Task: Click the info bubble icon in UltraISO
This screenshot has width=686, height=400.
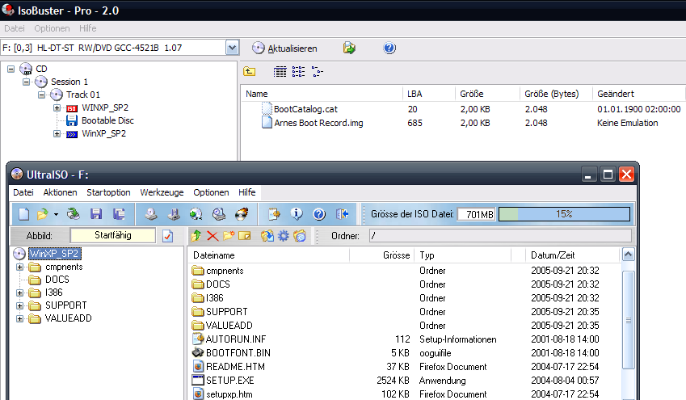Action: [x=297, y=213]
